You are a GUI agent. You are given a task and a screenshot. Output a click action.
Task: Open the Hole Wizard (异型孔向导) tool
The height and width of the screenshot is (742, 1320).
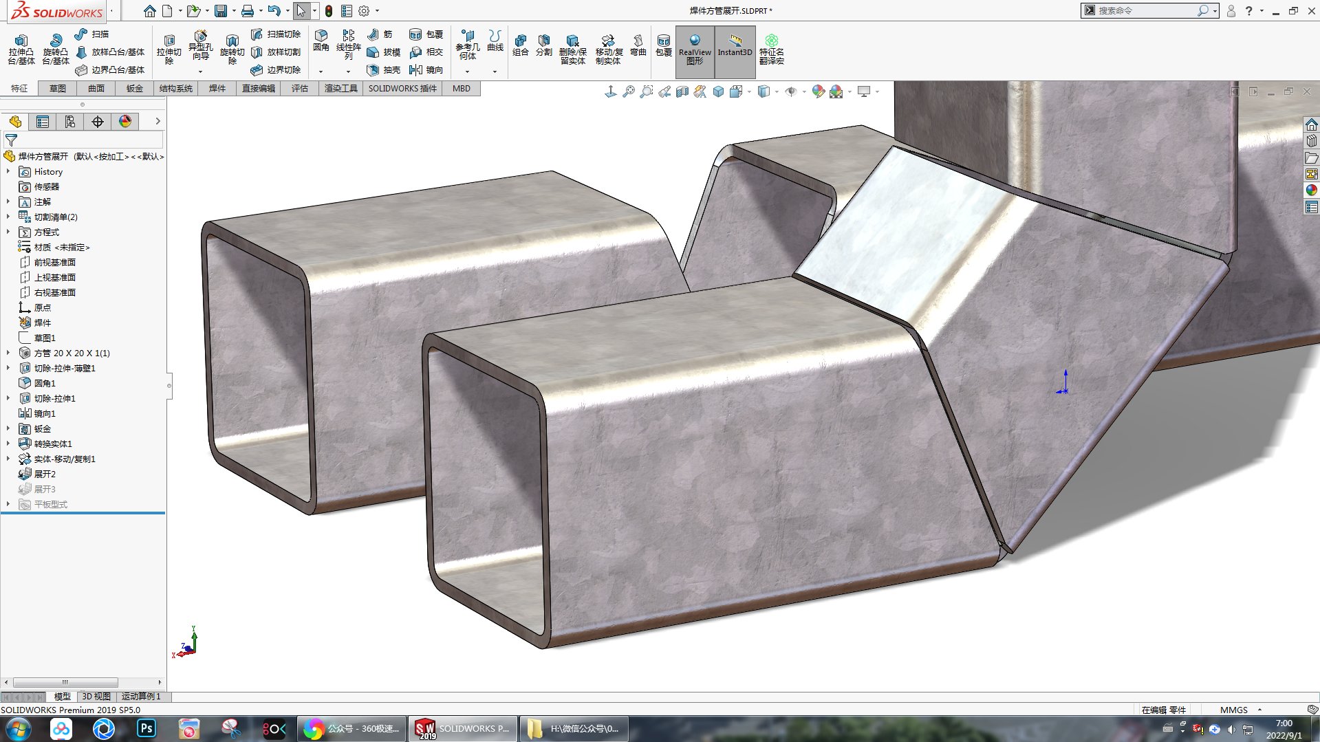click(200, 45)
